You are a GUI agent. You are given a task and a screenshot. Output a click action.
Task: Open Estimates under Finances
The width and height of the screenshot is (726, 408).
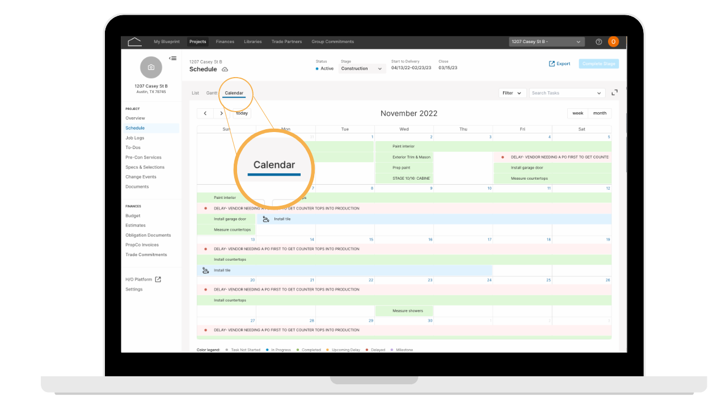136,226
